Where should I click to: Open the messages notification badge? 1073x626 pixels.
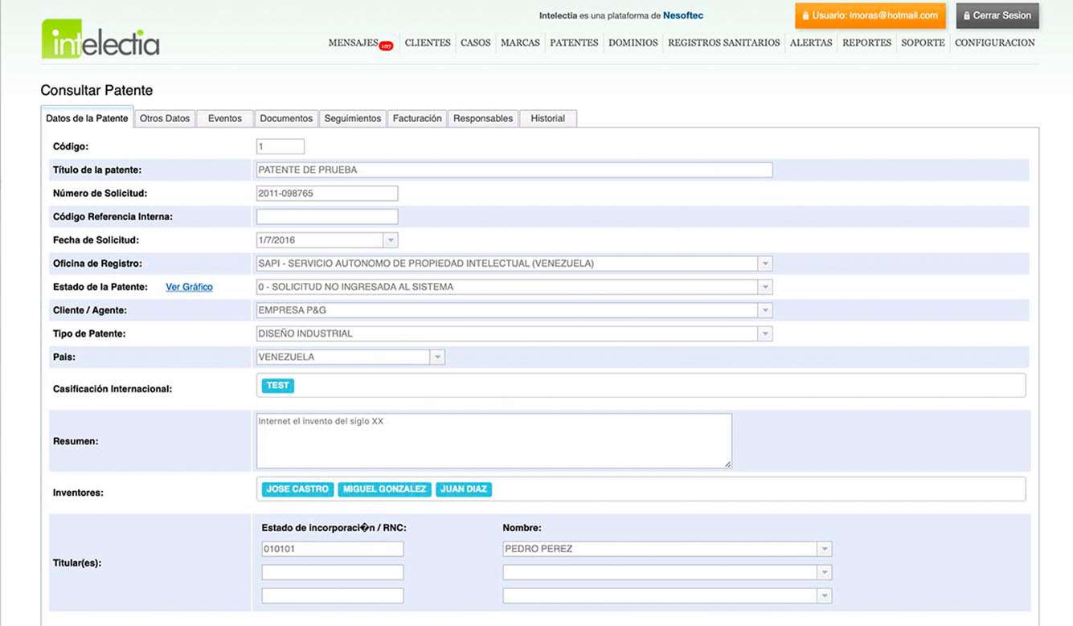[386, 46]
